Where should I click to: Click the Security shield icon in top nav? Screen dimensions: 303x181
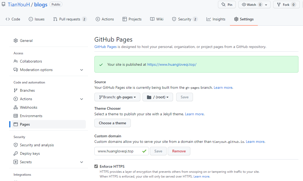(174, 19)
